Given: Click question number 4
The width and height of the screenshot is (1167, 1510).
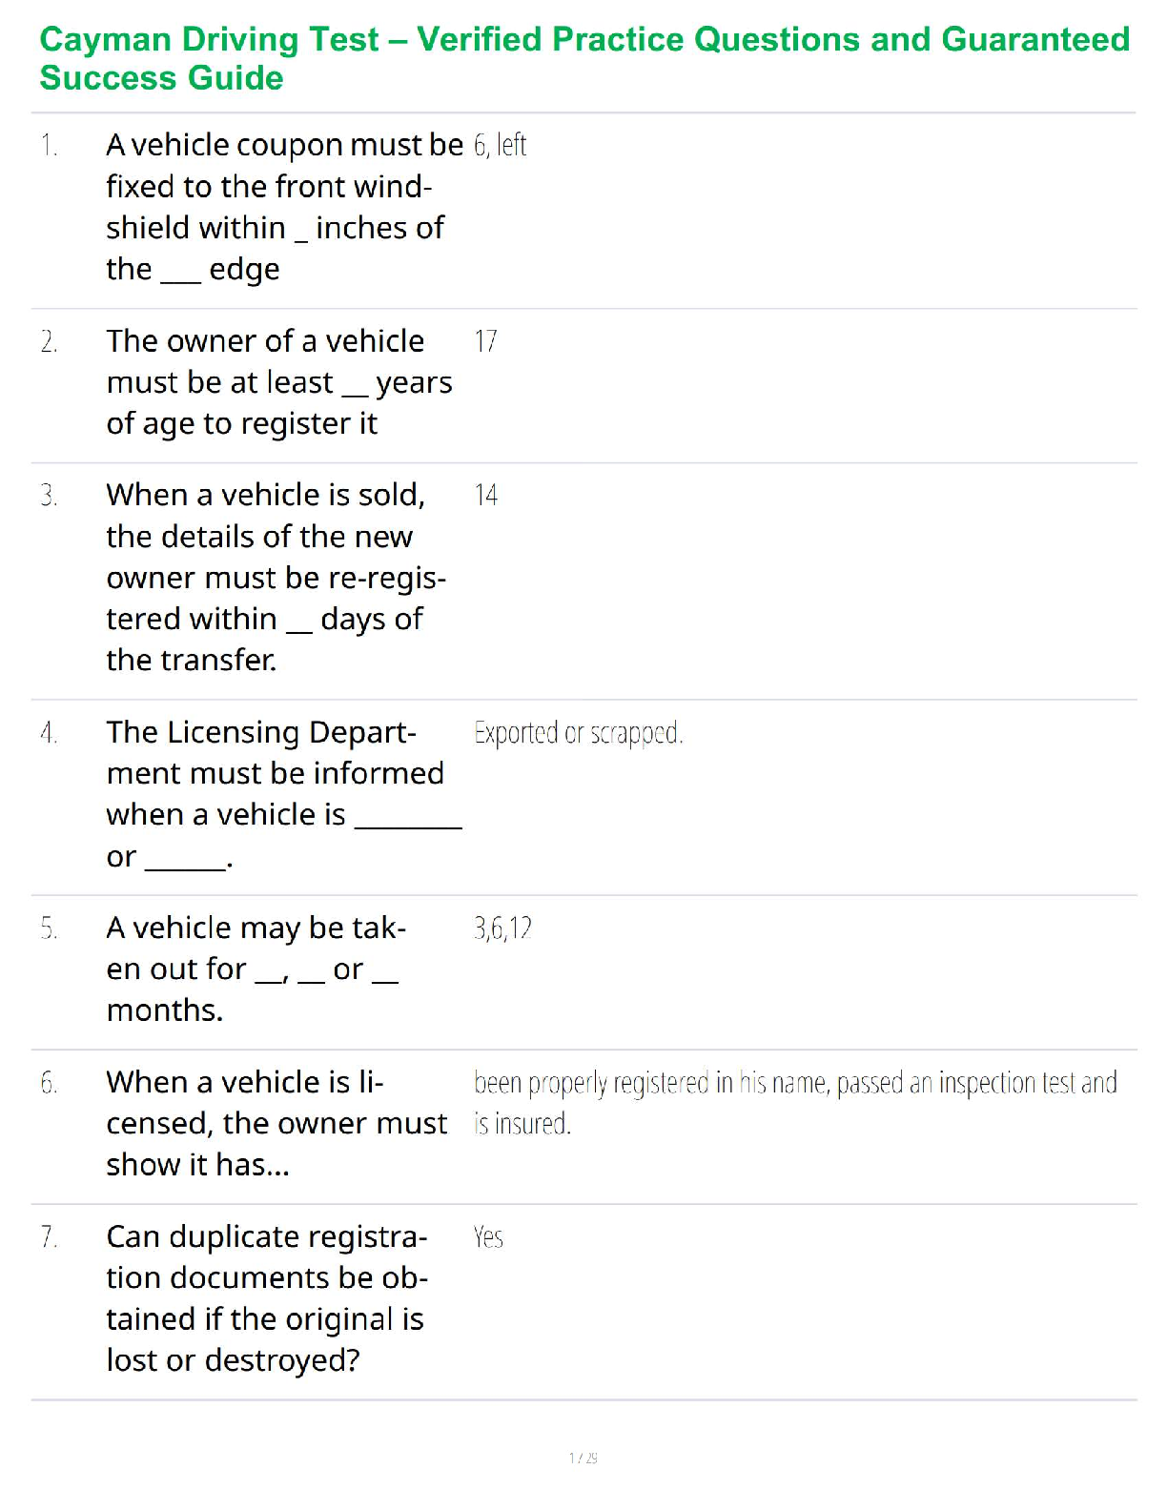Looking at the screenshot, I should [x=49, y=733].
